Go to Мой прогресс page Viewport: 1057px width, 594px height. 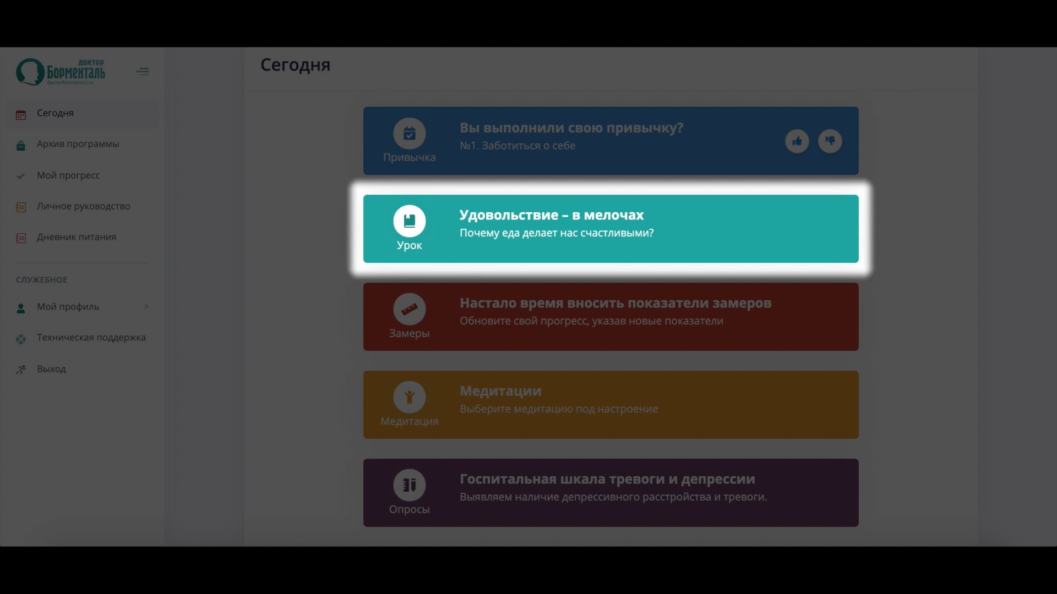pyautogui.click(x=68, y=175)
